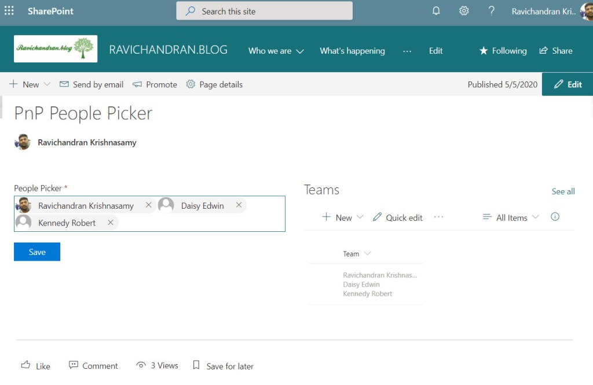This screenshot has height=385, width=593.
Task: Open See all in the Teams web part
Action: coord(562,191)
